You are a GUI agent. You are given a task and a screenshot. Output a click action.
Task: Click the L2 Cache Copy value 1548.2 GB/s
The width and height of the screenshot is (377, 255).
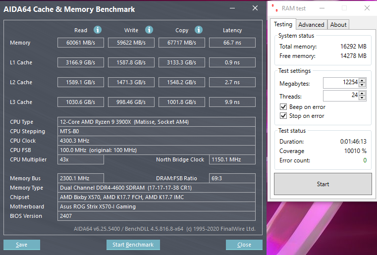[x=181, y=82]
